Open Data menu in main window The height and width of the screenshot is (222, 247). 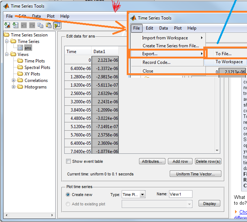(x=36, y=16)
